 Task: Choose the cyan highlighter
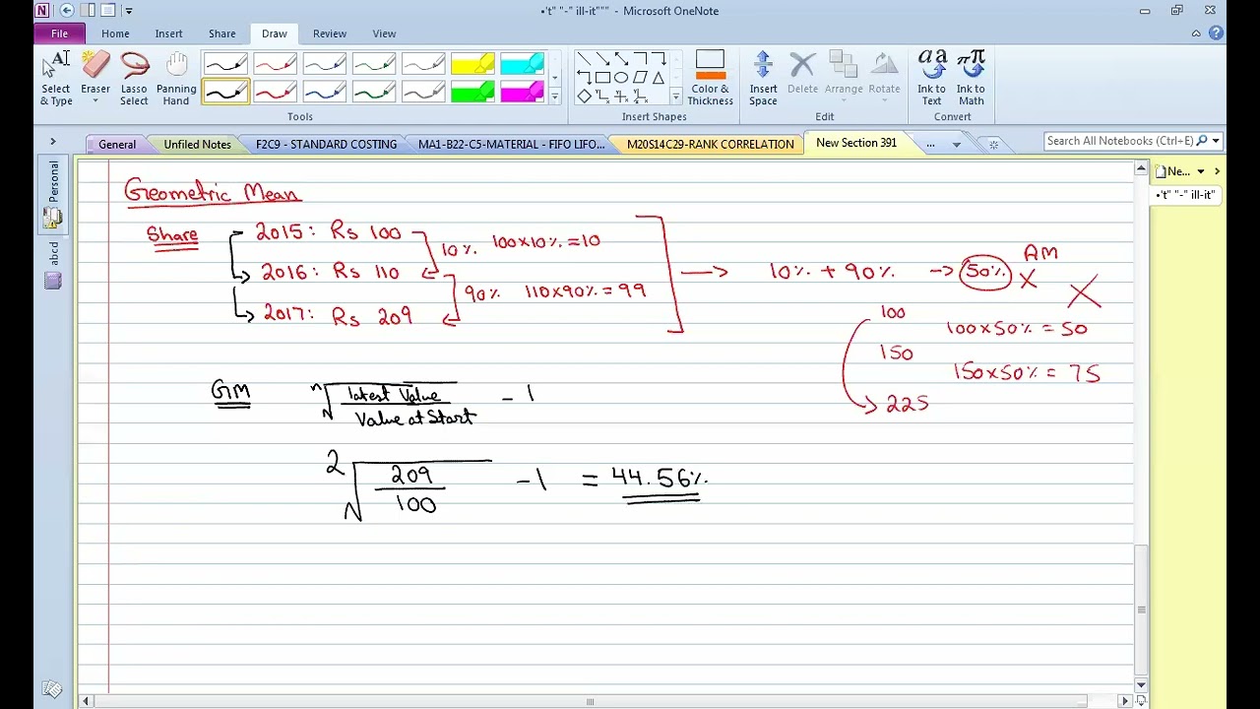click(x=522, y=65)
